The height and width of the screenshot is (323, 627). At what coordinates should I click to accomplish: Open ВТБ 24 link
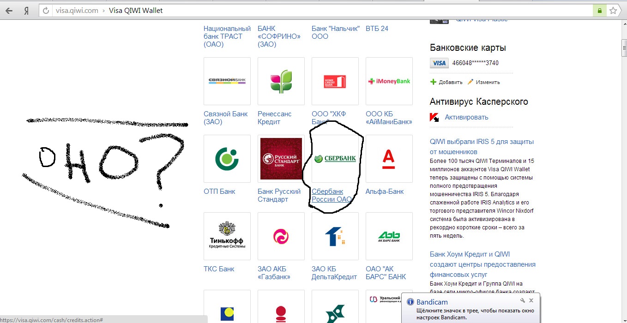[377, 29]
